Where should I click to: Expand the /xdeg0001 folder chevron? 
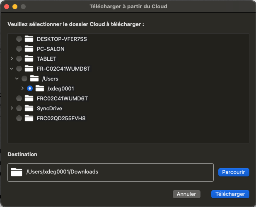coord(23,88)
